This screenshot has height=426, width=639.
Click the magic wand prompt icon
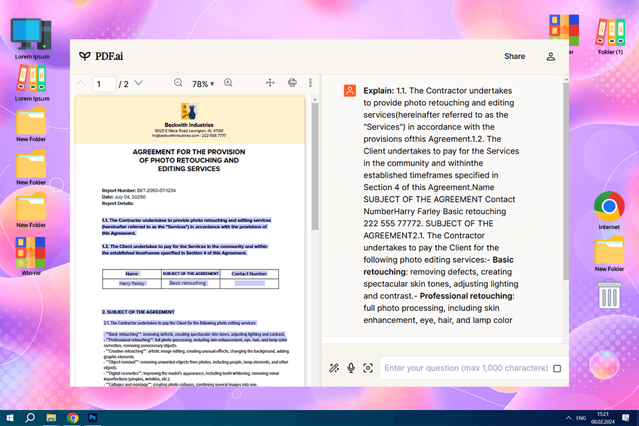click(x=334, y=368)
